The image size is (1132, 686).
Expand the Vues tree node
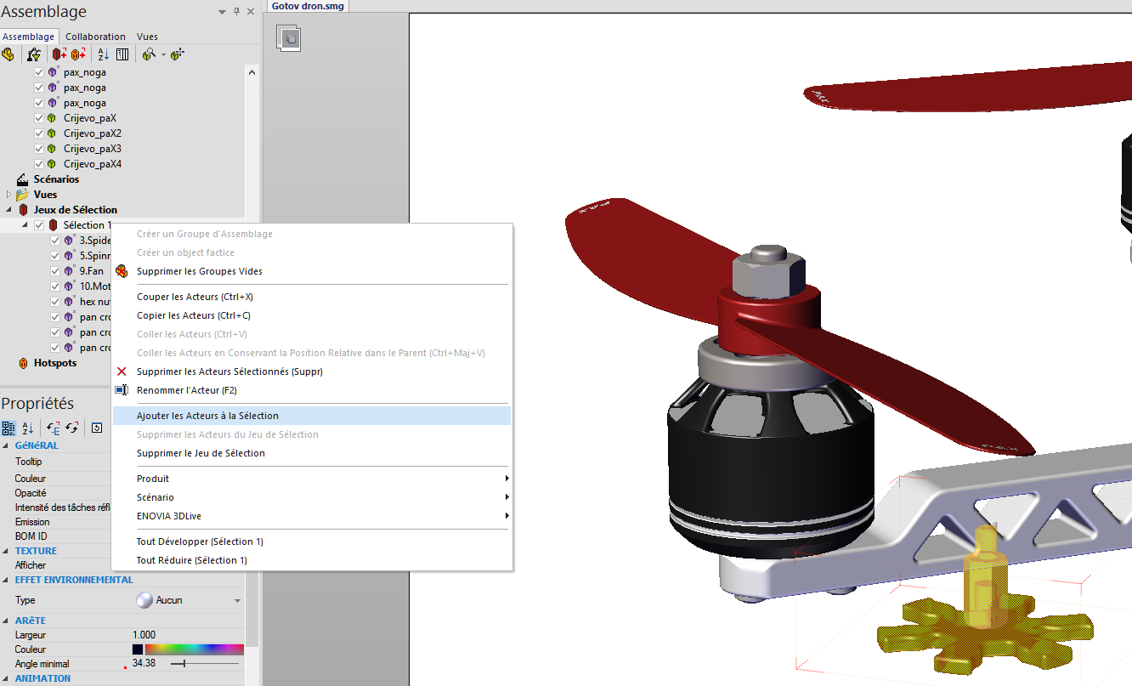point(9,195)
